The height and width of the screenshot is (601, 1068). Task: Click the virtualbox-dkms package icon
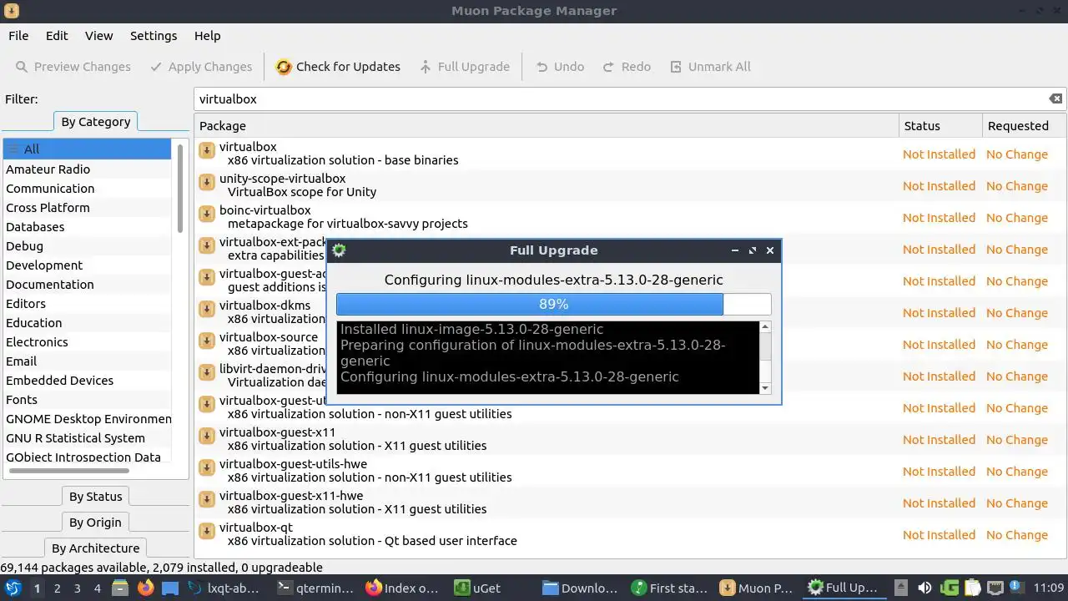[x=207, y=309]
